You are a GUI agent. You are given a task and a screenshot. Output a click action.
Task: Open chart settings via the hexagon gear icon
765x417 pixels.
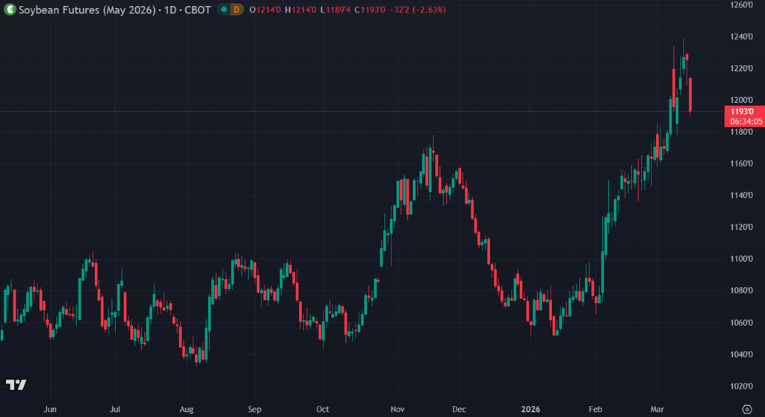click(x=746, y=409)
